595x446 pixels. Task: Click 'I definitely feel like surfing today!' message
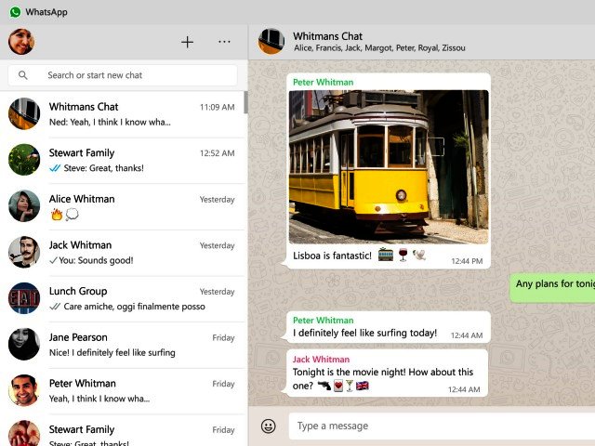364,334
